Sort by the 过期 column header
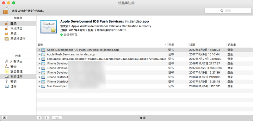The height and width of the screenshot is (121, 253). coord(207,45)
